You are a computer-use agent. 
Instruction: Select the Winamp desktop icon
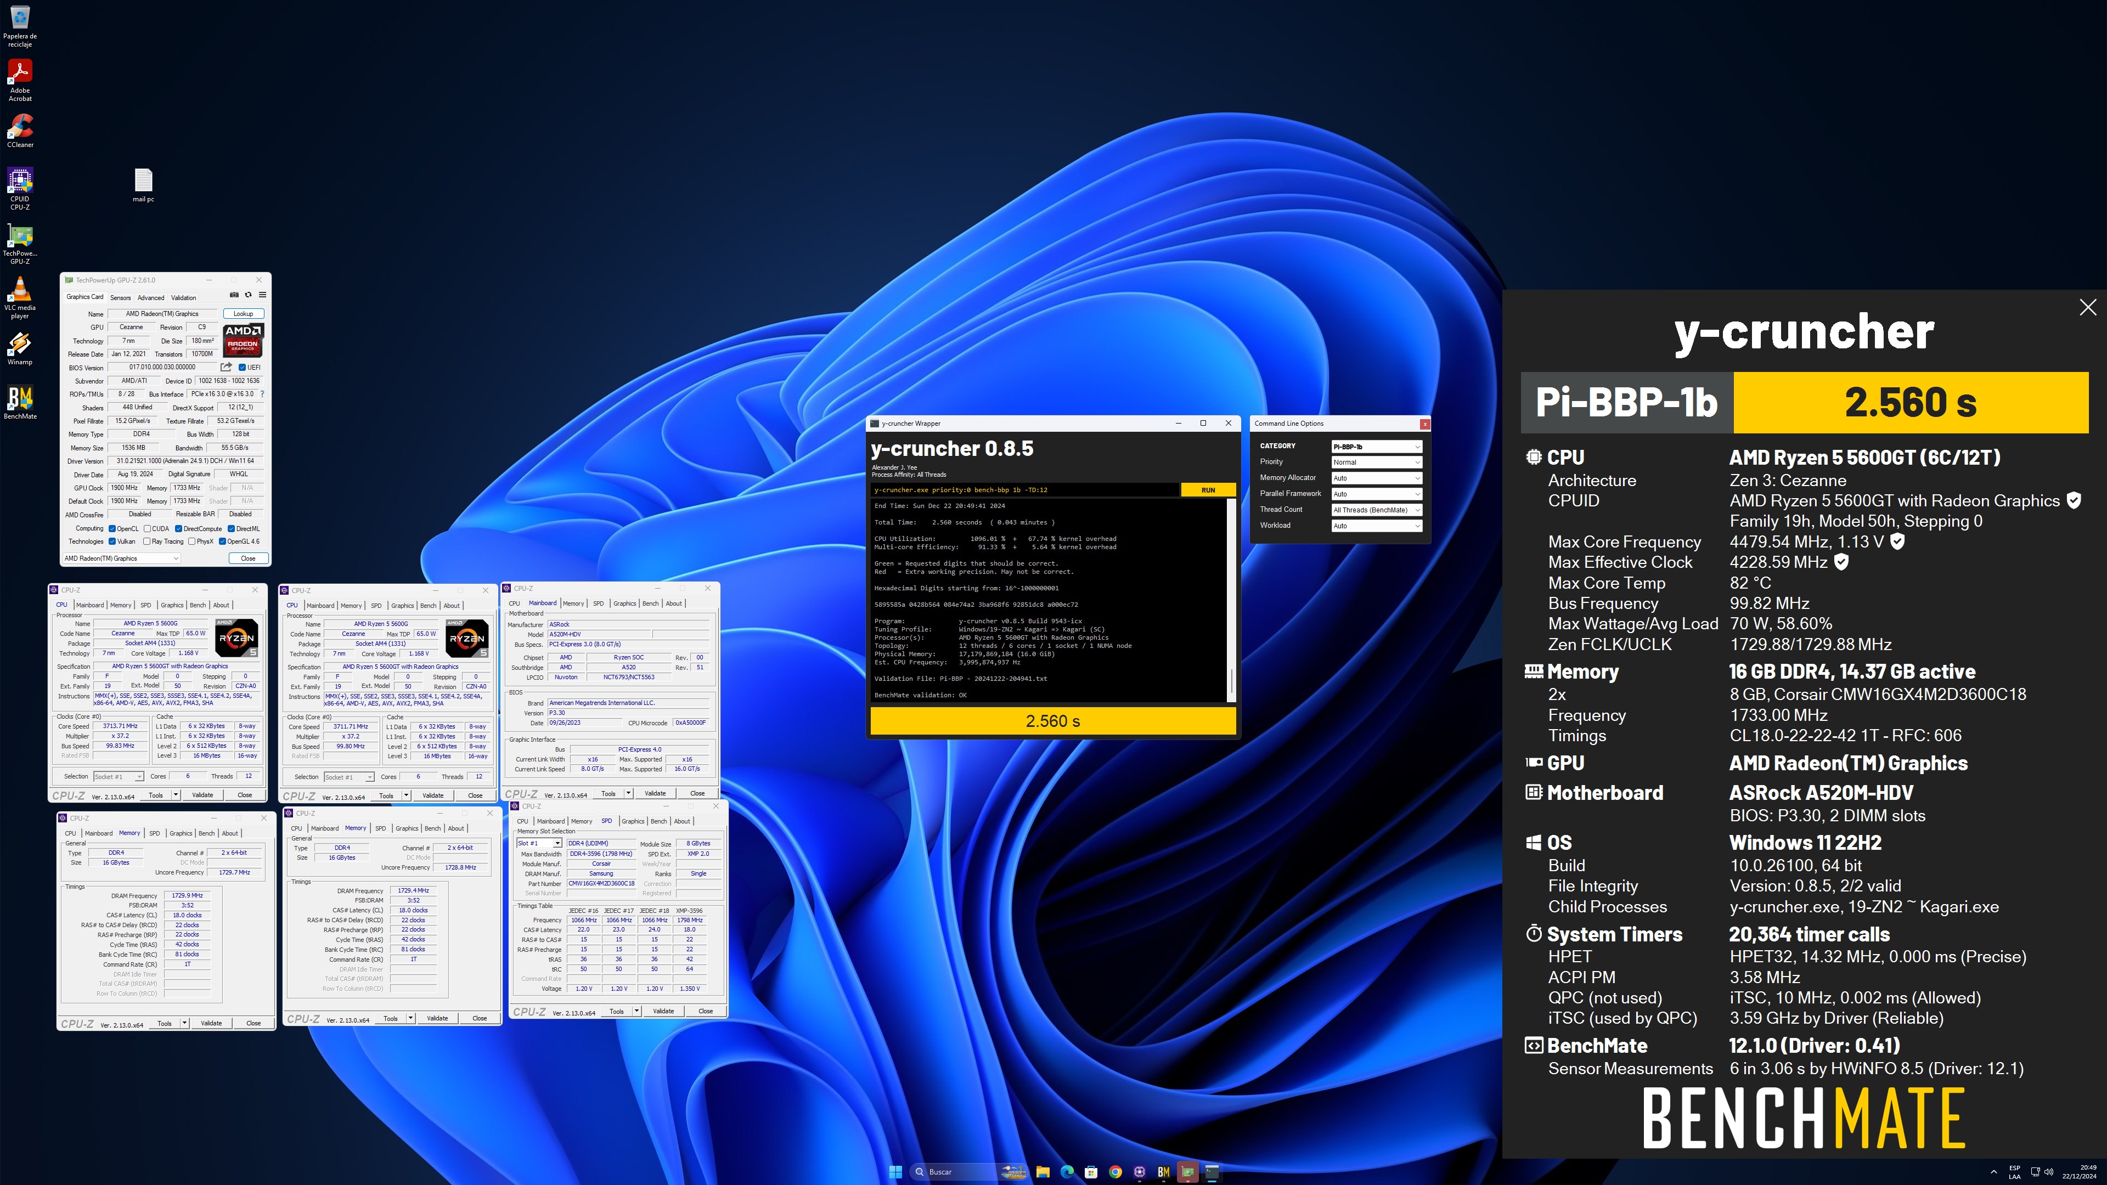[20, 348]
